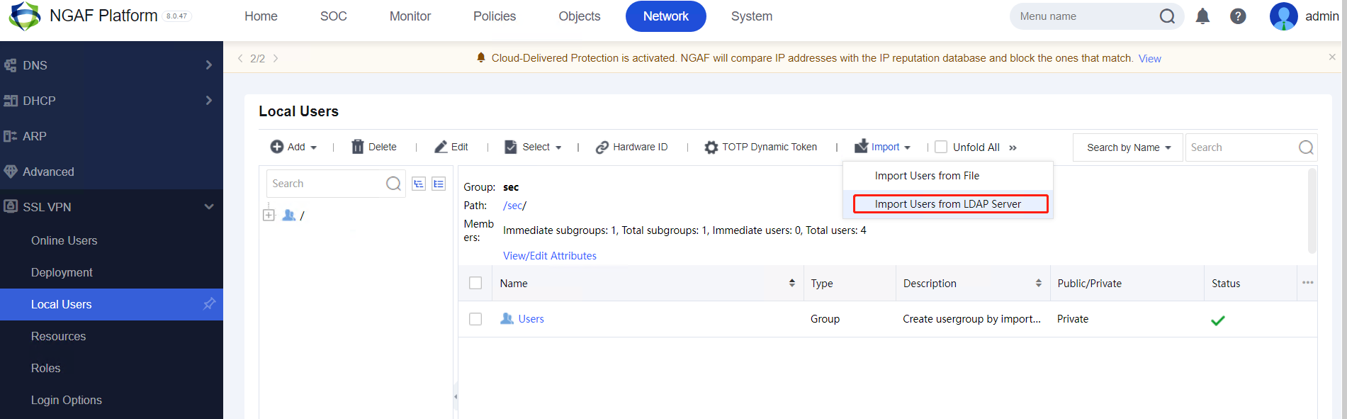Click the Delete trash icon
Viewport: 1347px width, 419px height.
pos(358,147)
